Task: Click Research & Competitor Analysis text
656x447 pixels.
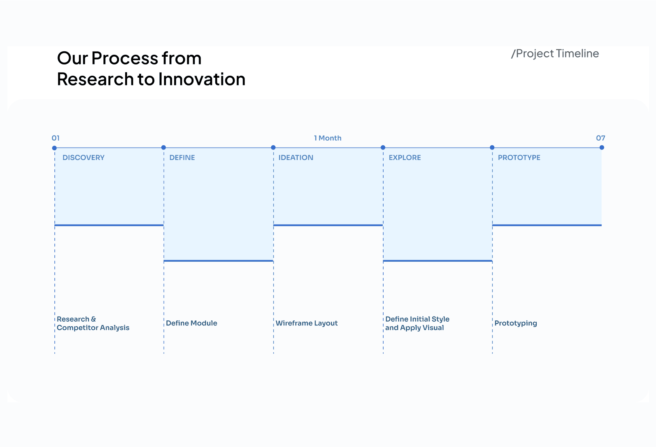Action: pyautogui.click(x=93, y=324)
